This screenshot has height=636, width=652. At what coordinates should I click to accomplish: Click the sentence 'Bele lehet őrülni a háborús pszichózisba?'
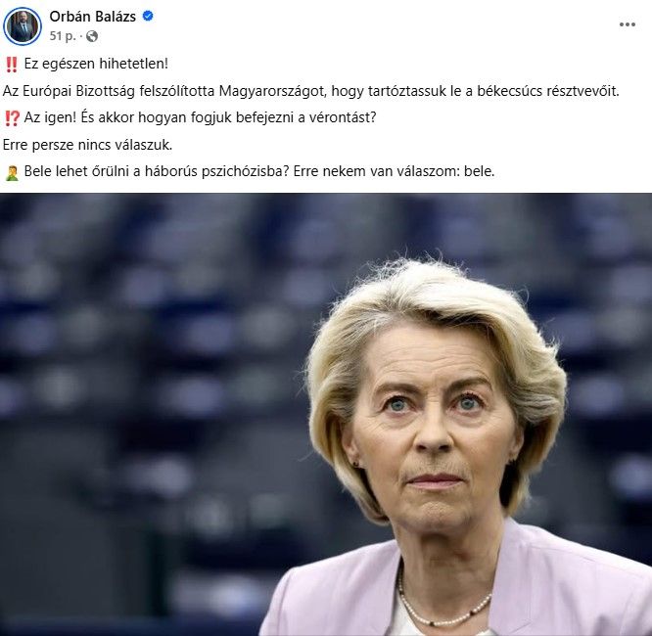(157, 171)
